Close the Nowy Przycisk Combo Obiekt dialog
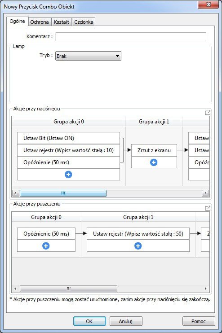The width and height of the screenshot is (222, 333). tap(208, 4)
